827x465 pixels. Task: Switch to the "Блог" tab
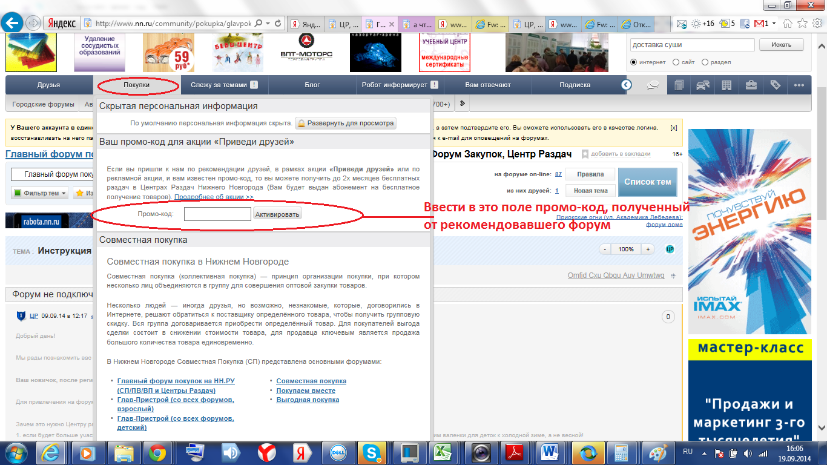click(x=312, y=85)
